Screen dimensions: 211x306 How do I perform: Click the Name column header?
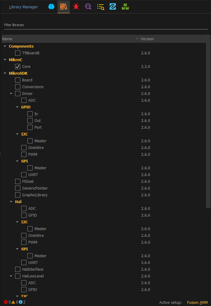coord(71,39)
